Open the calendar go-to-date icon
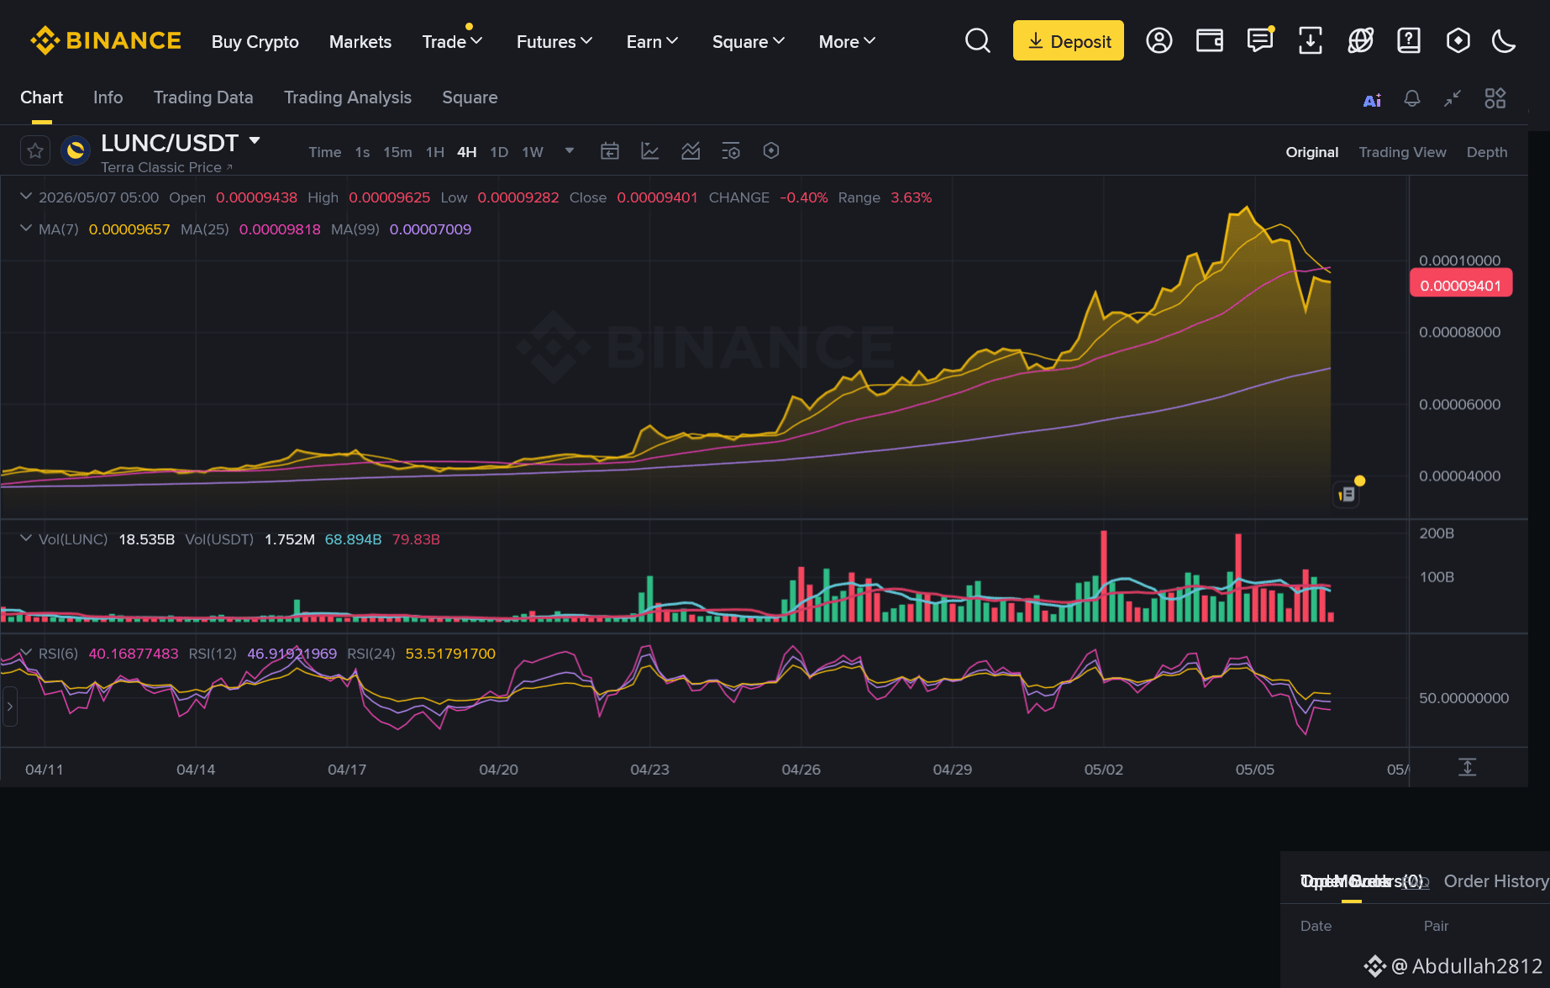 tap(610, 151)
